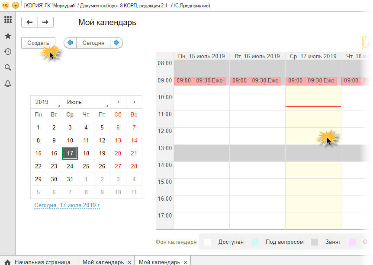
Task: Expand the Июль month dropdown
Action: click(85, 102)
